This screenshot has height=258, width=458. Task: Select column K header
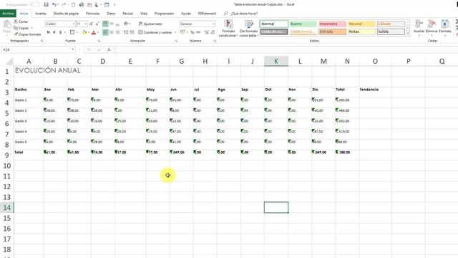coord(276,61)
